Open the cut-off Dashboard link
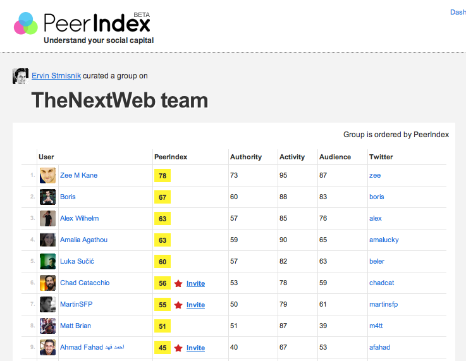 [458, 12]
